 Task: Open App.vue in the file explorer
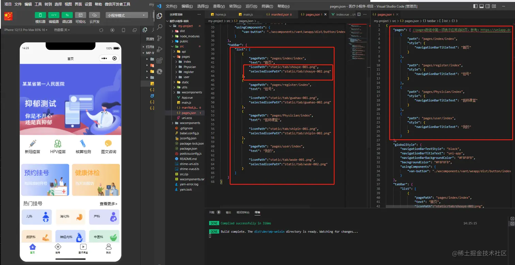pyautogui.click(x=187, y=98)
